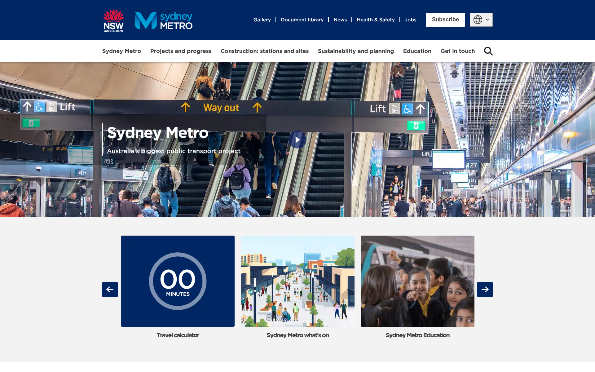The width and height of the screenshot is (595, 372).
Task: Open Sydney Metro what's on illustration
Action: click(297, 281)
